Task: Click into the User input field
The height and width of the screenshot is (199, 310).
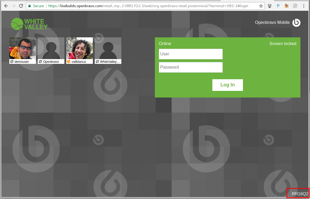Action: click(x=191, y=54)
